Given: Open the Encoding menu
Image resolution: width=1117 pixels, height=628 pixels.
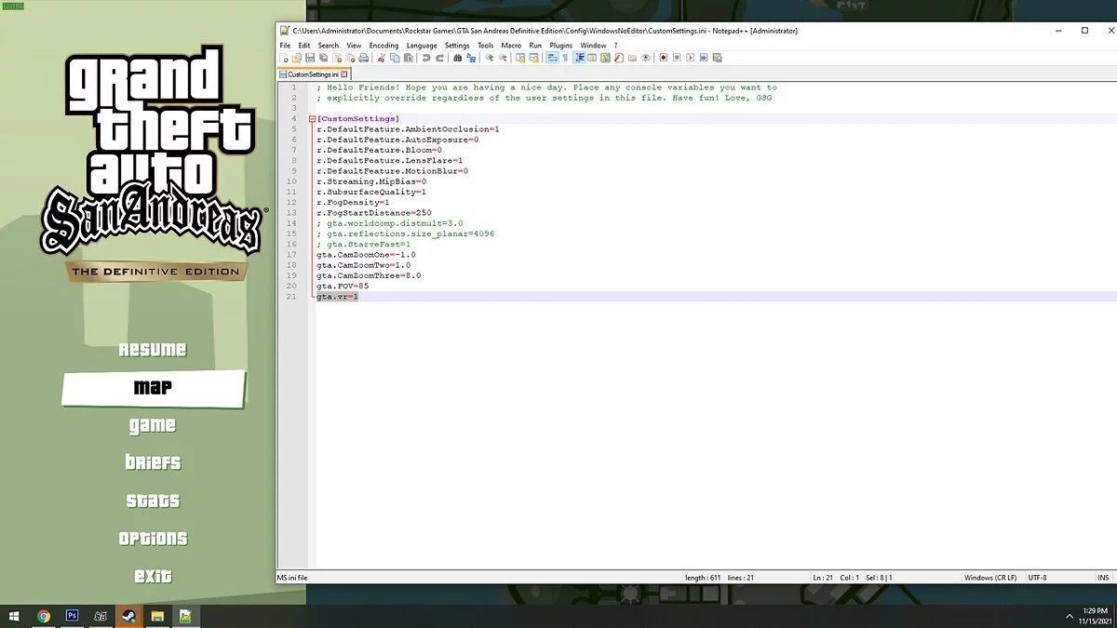Looking at the screenshot, I should 383,45.
